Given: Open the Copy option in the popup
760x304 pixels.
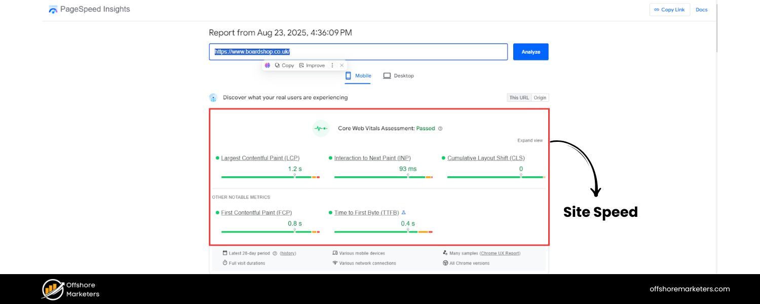Looking at the screenshot, I should coord(284,65).
